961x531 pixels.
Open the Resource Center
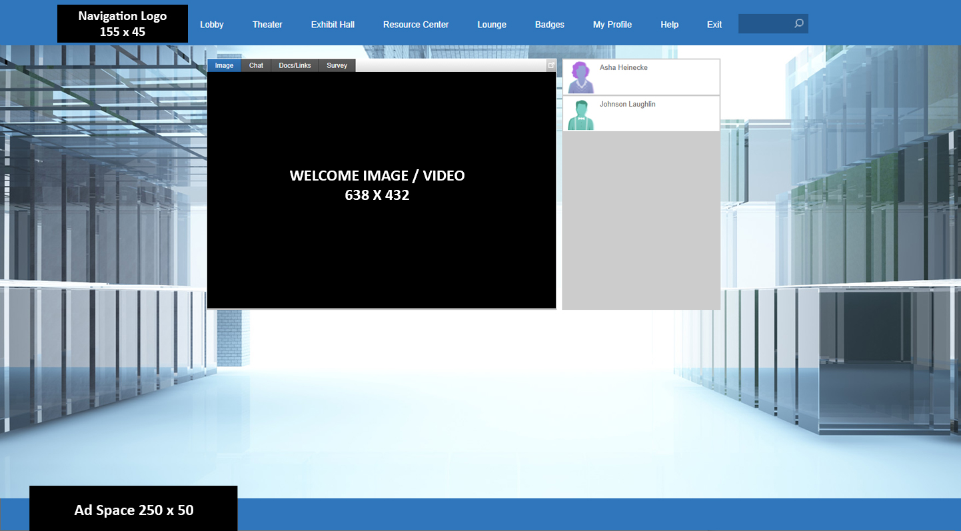click(416, 25)
